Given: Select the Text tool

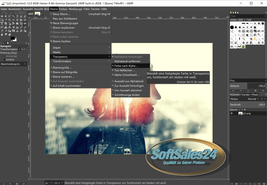Looking at the screenshot, I should point(9,27).
